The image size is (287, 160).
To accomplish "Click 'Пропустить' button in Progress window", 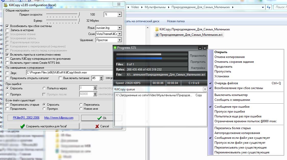I will tap(198, 62).
